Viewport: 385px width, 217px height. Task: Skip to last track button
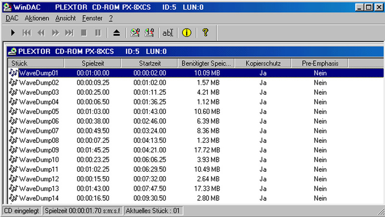[69, 33]
